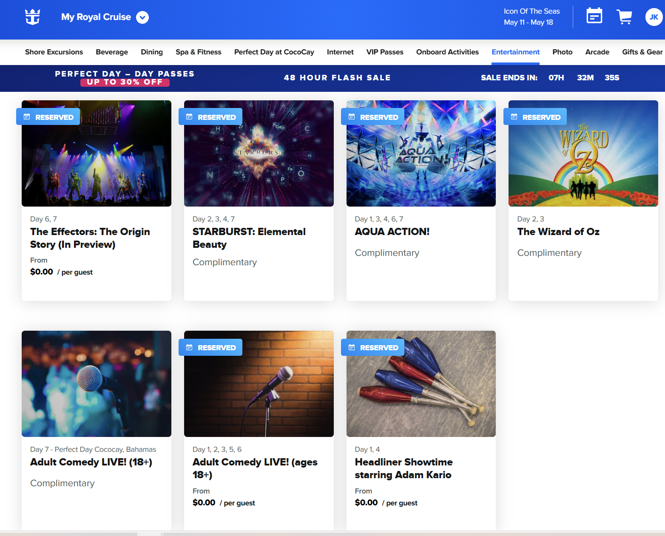Open the Gifts & Gear tab
The image size is (665, 536).
click(x=642, y=52)
